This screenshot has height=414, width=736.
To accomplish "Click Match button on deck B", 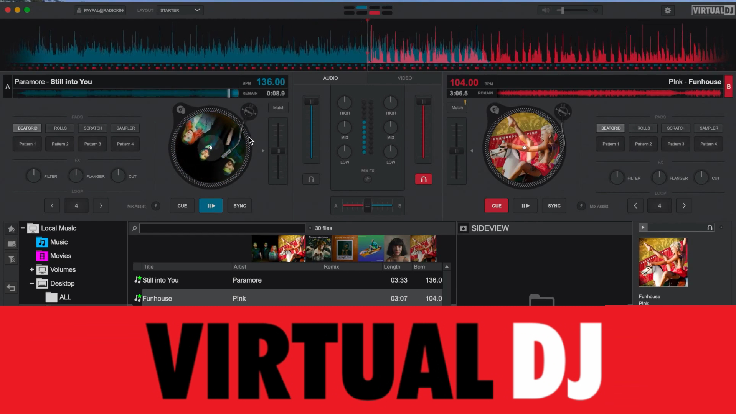I will point(457,108).
